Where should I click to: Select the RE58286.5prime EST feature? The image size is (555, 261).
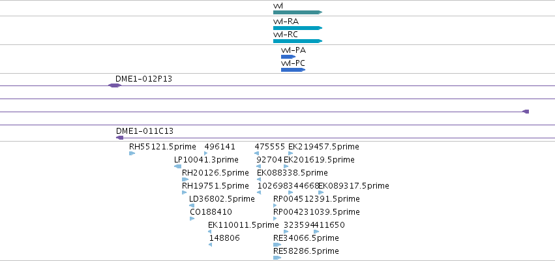(x=277, y=258)
